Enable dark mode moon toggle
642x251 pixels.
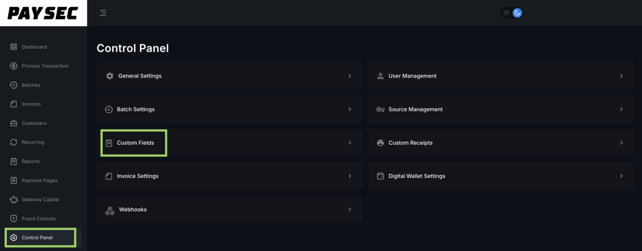(517, 13)
